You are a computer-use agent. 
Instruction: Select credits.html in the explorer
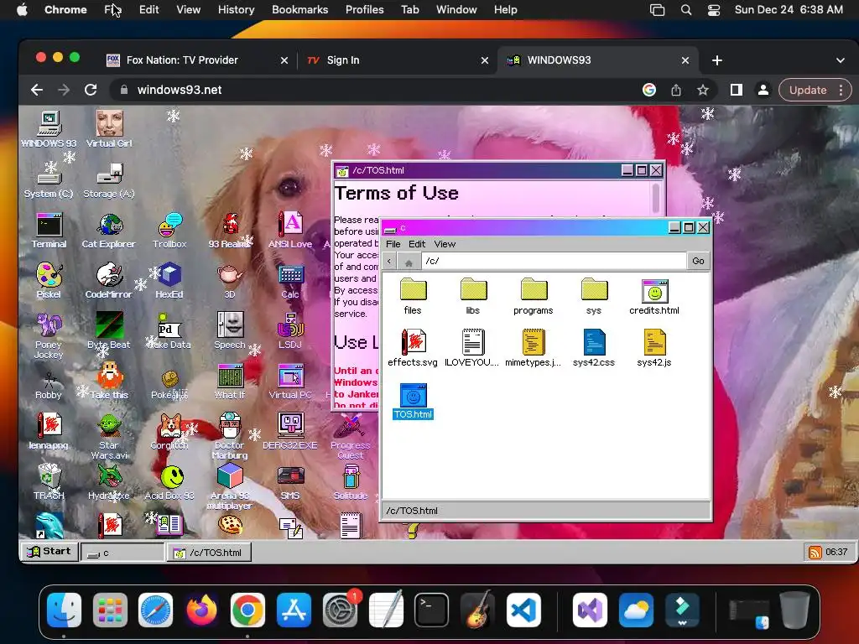point(654,296)
